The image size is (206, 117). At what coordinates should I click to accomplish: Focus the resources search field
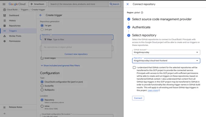(78, 4)
